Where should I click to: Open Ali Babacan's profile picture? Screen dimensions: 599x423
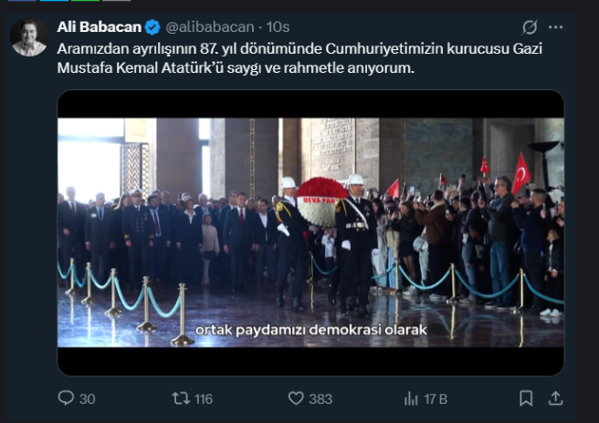click(29, 37)
